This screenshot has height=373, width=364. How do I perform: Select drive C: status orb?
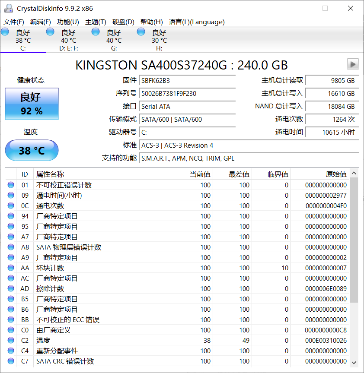(x=5, y=32)
